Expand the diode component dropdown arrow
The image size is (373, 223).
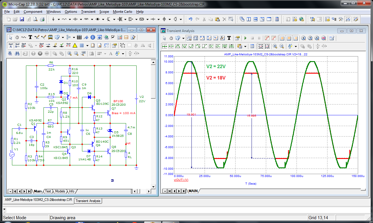tap(103, 20)
